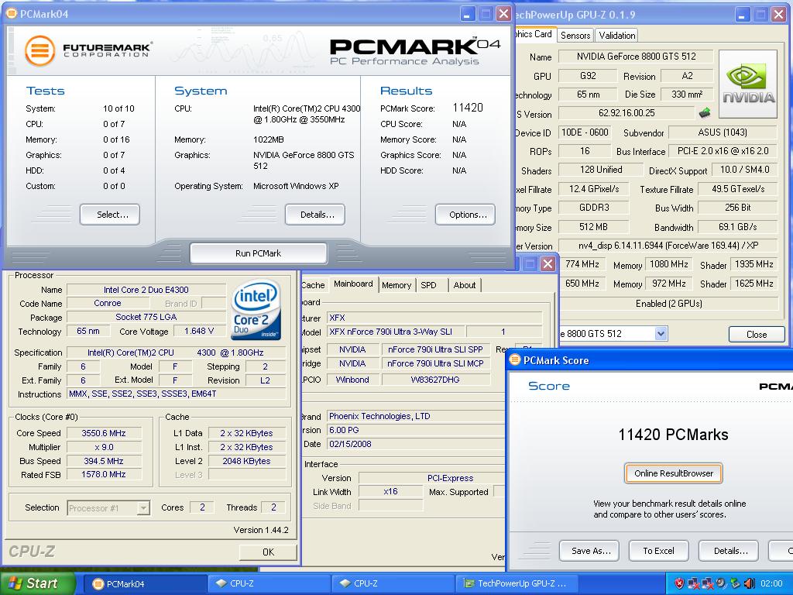
Task: Click the BIOS version field 62.92.16.00.25
Action: (x=627, y=113)
